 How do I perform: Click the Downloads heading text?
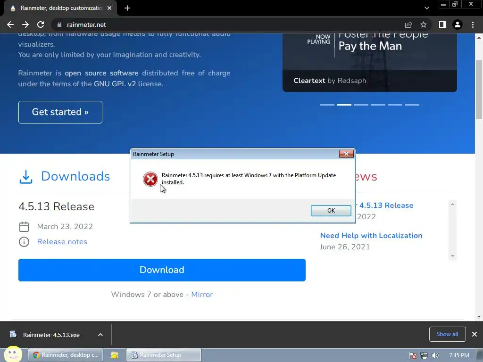75,176
